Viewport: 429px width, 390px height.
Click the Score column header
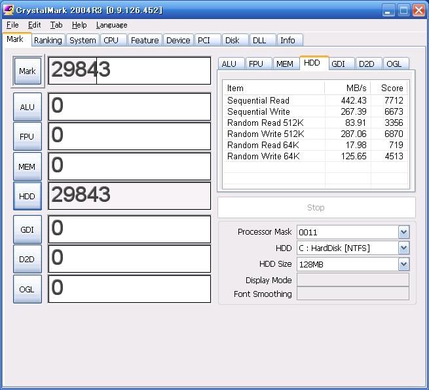[392, 88]
